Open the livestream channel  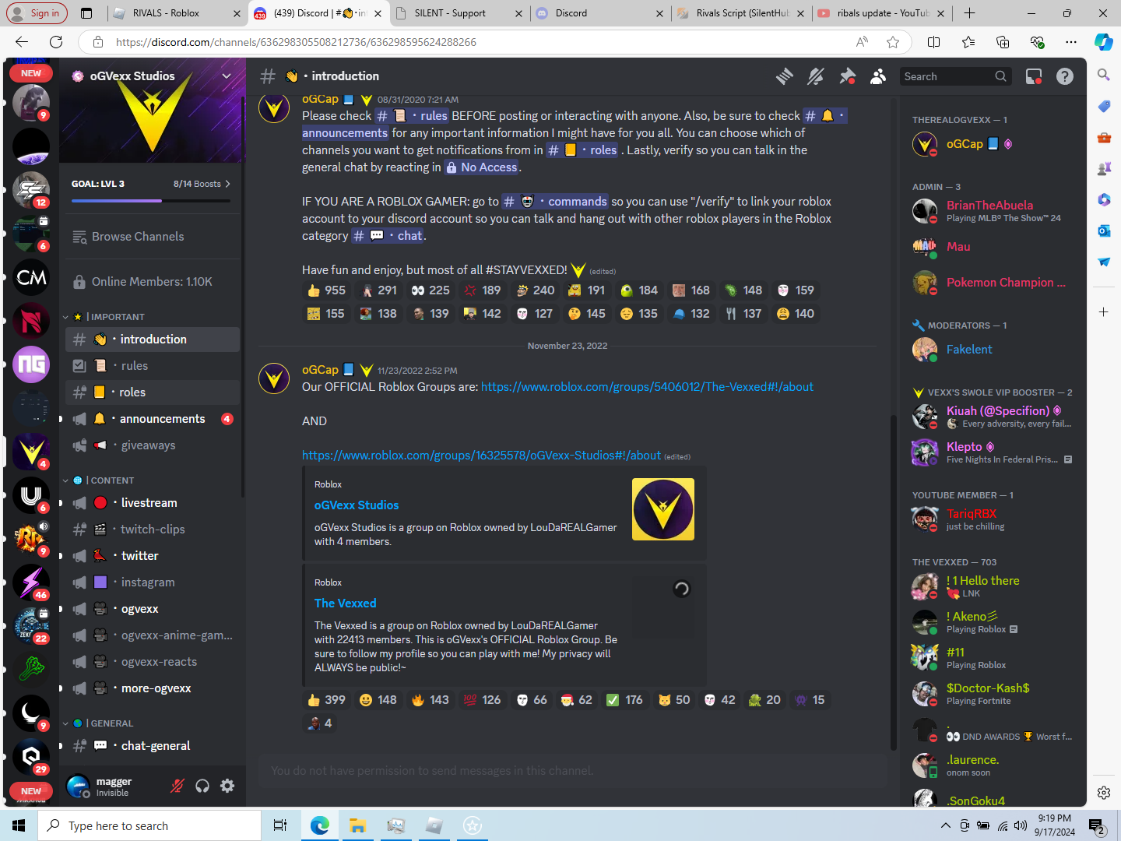153,503
